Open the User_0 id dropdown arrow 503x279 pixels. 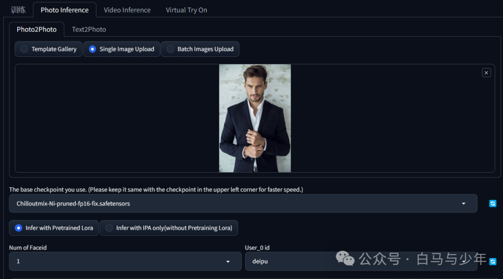[464, 262]
